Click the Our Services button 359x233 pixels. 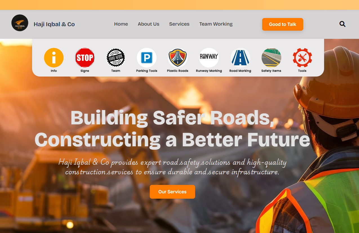172,192
